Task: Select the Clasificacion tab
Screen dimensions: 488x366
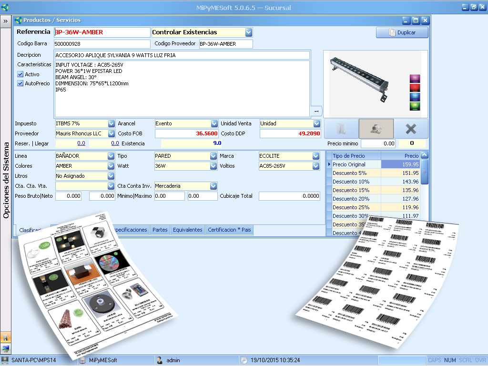Action: coord(30,230)
